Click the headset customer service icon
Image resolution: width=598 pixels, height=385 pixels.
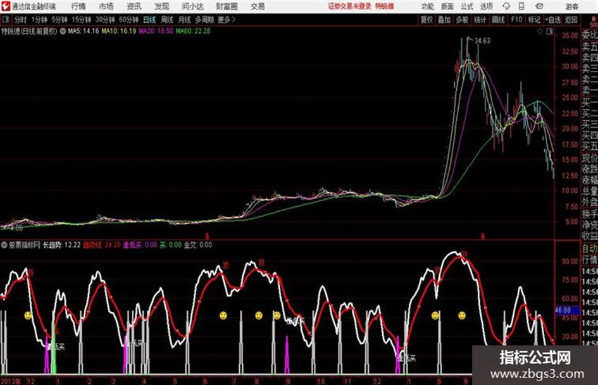(506, 6)
